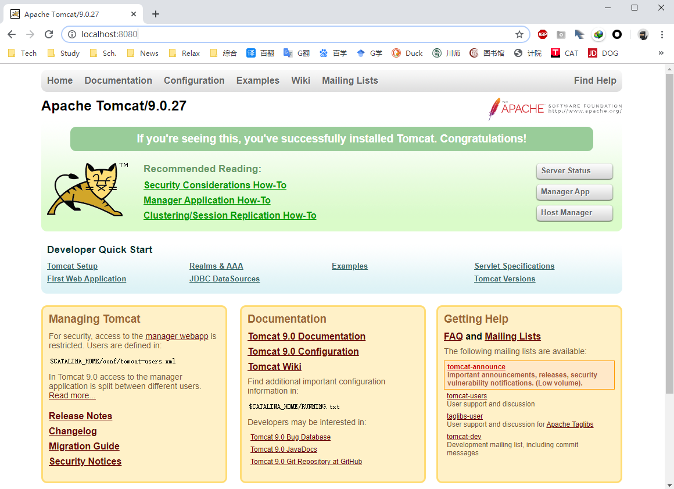The image size is (674, 489).
Task: Open Mailing Lists in the nav bar
Action: pyautogui.click(x=350, y=80)
